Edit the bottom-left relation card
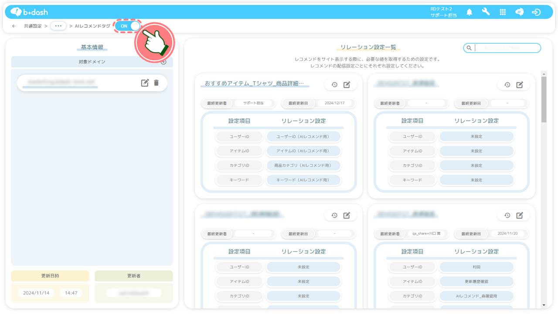558x314 pixels. (x=347, y=215)
